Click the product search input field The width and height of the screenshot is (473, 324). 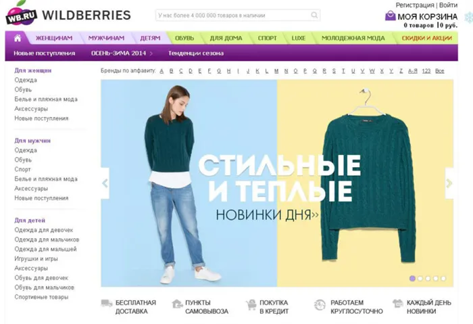point(238,15)
